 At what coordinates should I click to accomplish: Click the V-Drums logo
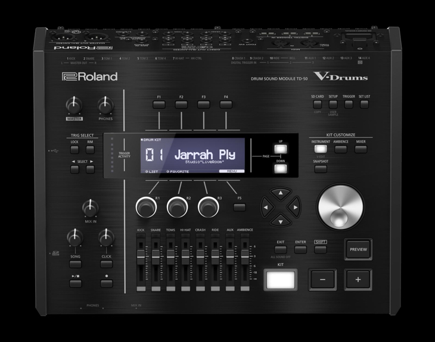tap(341, 76)
